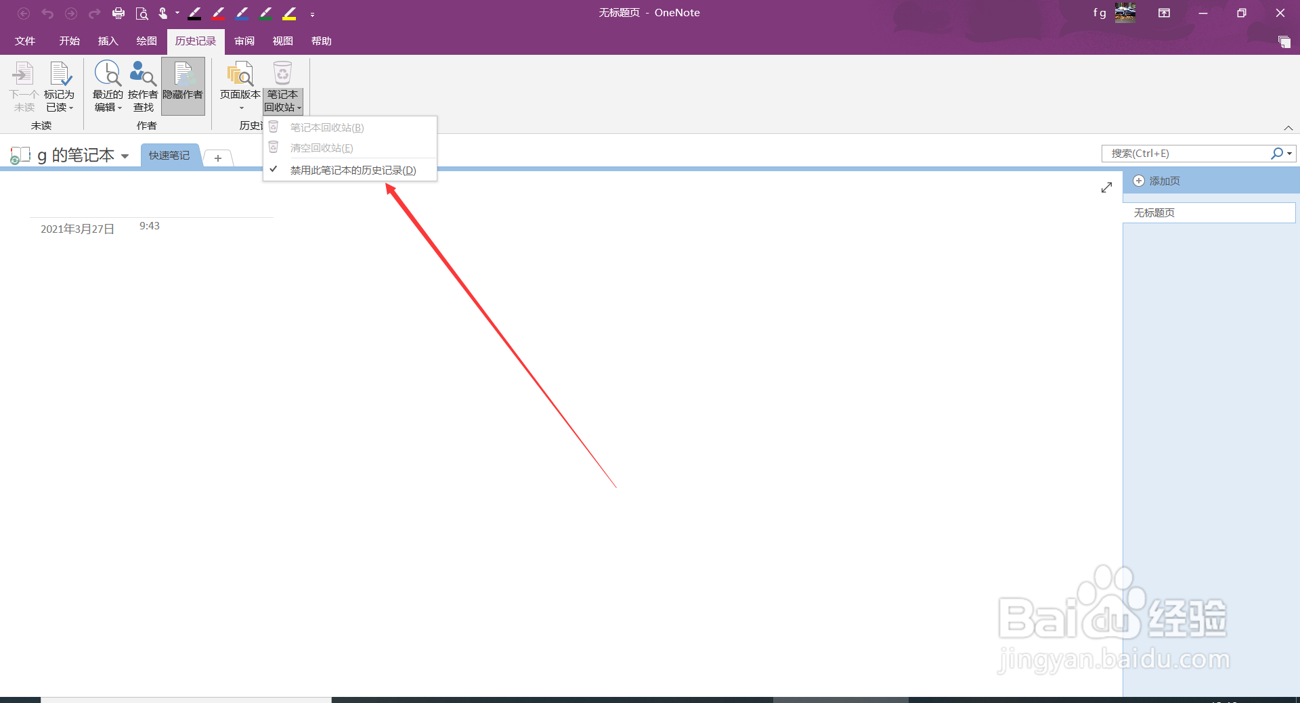Viewport: 1300px width, 703px height.
Task: Open the Touch mode dropdown arrow
Action: click(x=177, y=13)
